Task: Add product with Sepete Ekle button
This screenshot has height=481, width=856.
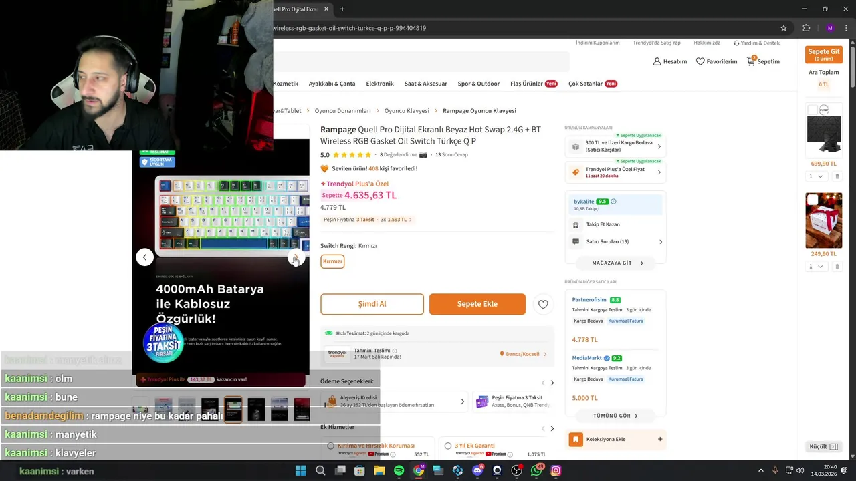Action: click(477, 304)
